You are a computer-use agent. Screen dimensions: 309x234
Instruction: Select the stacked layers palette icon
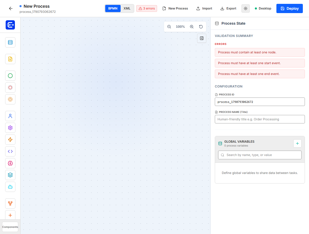[10, 175]
